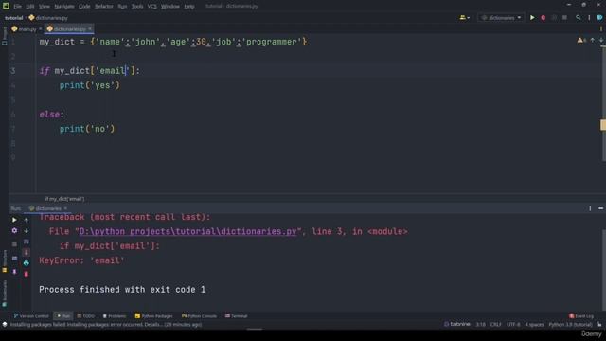
Task: Open Search Everywhere magnifier icon
Action: [x=579, y=17]
